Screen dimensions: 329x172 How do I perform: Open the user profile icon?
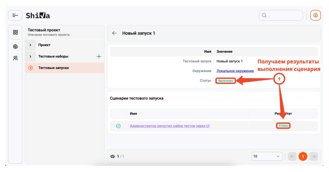pos(315,15)
